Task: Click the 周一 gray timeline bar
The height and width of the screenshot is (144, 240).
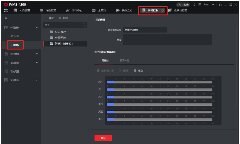Action: 163,82
